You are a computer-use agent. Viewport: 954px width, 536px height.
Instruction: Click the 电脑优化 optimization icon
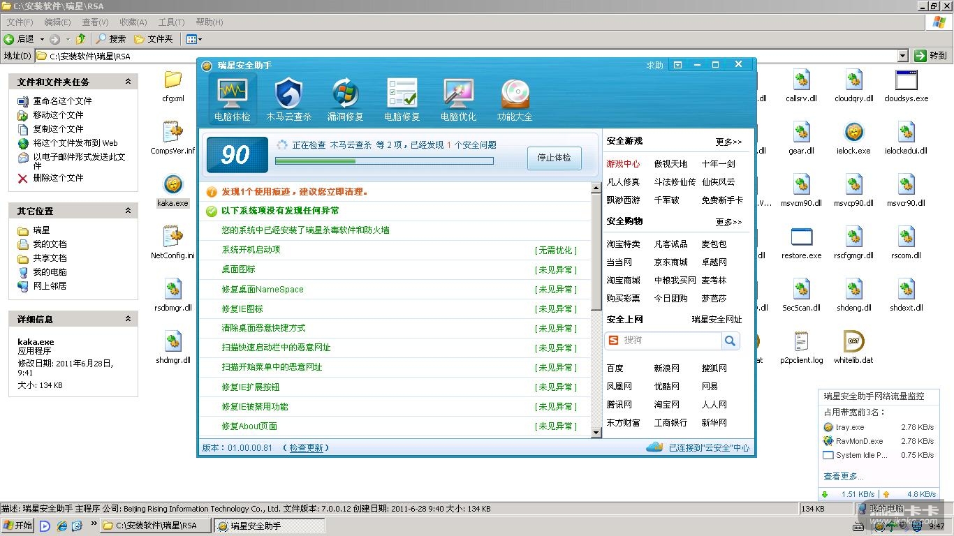(458, 94)
